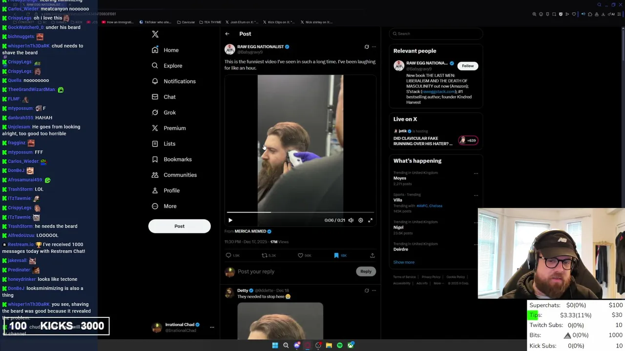
Task: Play the video in the post
Action: pos(230,220)
